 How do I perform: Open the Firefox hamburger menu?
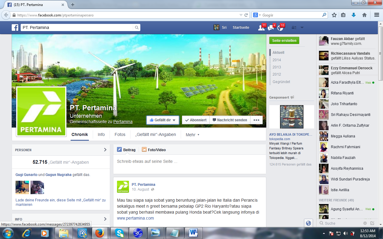[377, 15]
